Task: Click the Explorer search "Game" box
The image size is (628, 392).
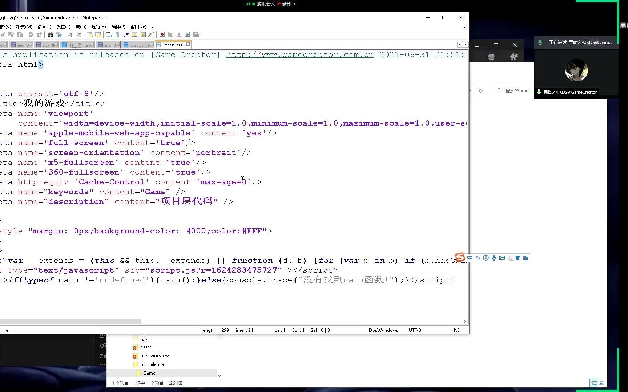Action: pos(512,90)
